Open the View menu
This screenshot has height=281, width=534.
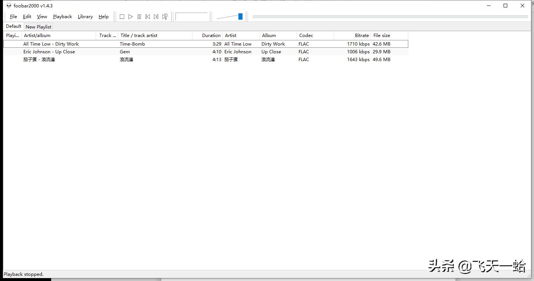pyautogui.click(x=42, y=17)
